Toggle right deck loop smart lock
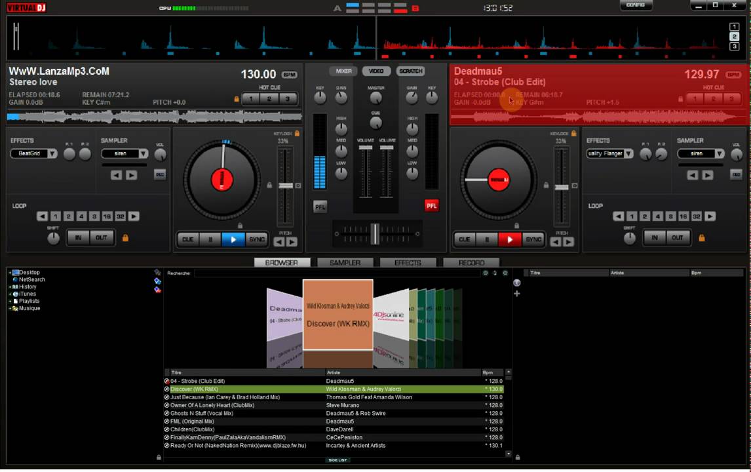Viewport: 751px width, 472px height. tap(702, 238)
